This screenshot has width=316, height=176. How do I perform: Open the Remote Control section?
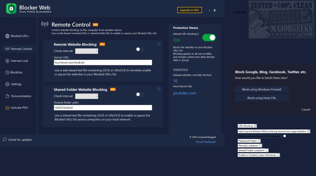(x=18, y=49)
